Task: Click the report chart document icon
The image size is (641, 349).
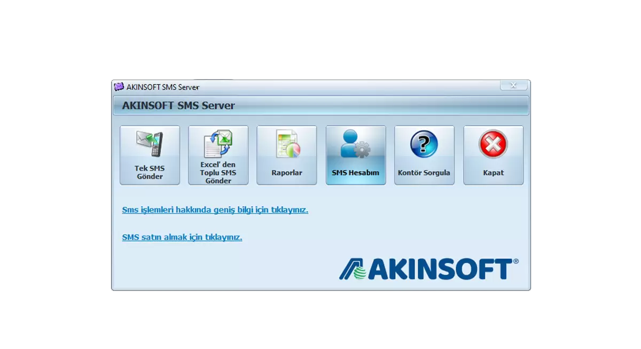Action: [x=287, y=144]
